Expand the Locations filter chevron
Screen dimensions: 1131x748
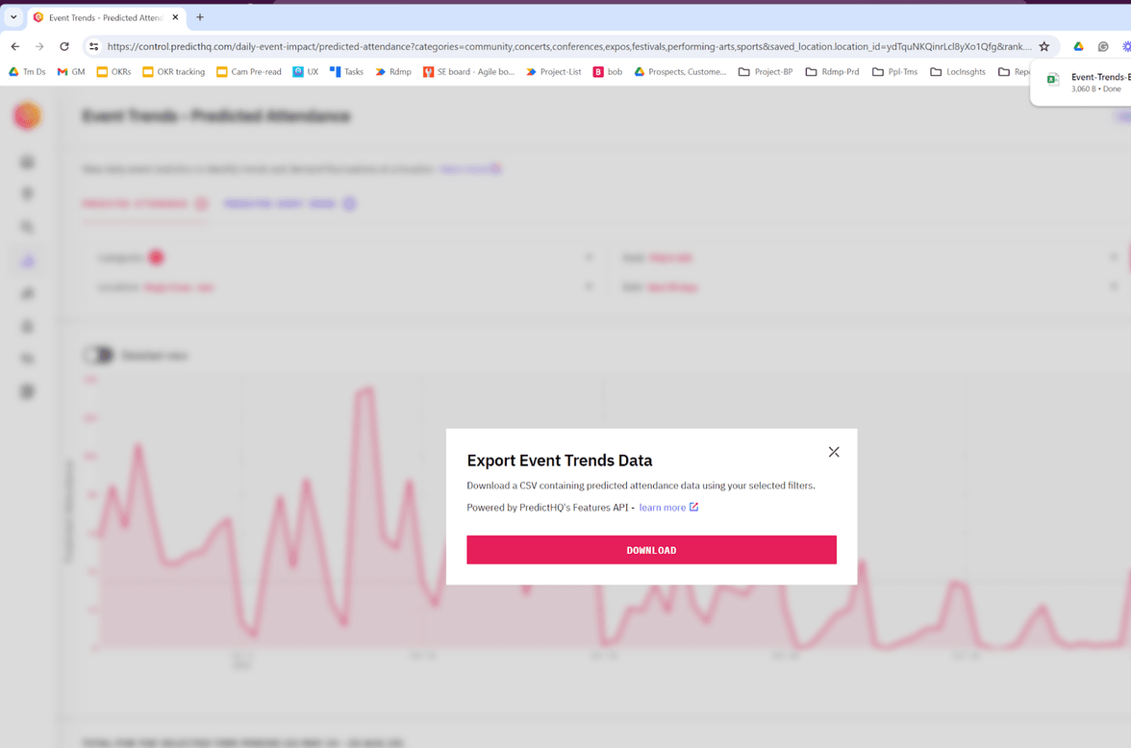(589, 286)
